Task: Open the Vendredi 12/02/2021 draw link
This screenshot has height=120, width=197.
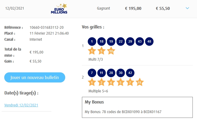Action: pyautogui.click(x=21, y=105)
